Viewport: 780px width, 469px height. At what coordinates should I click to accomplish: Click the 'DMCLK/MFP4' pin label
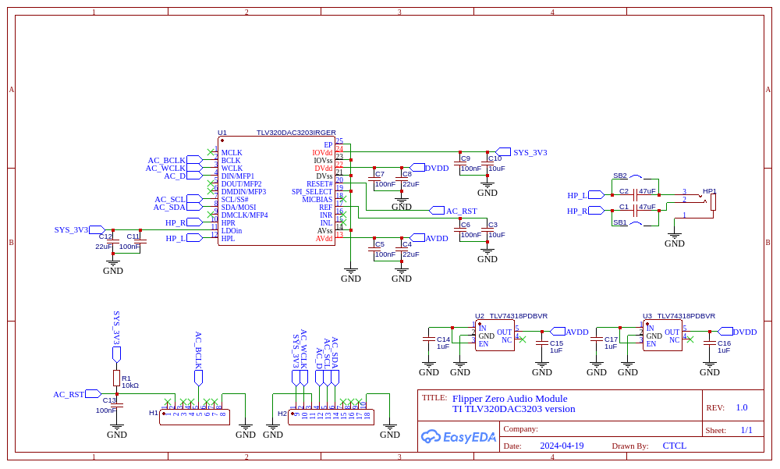(244, 215)
